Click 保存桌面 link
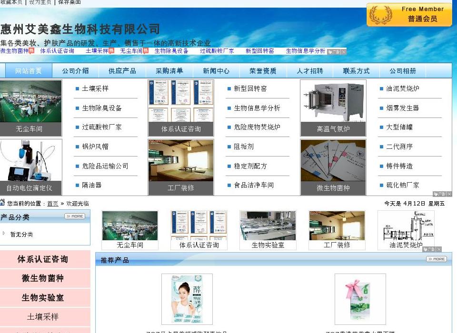This screenshot has height=333, width=457. click(x=70, y=2)
